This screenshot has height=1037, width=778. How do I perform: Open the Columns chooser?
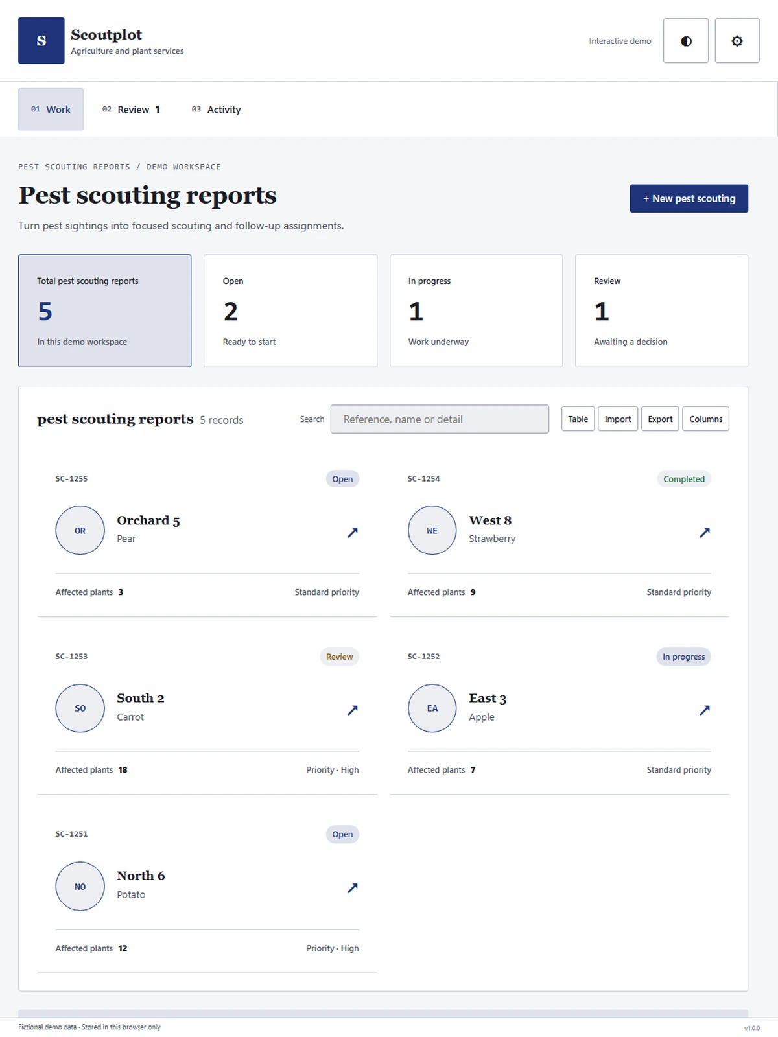click(705, 419)
